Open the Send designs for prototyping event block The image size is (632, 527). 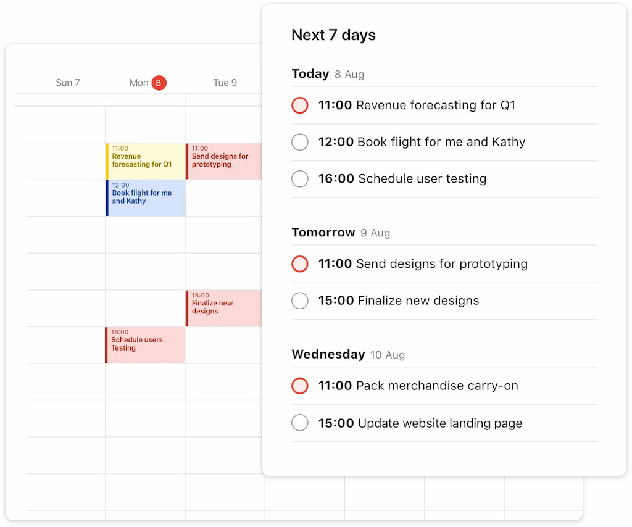[224, 161]
